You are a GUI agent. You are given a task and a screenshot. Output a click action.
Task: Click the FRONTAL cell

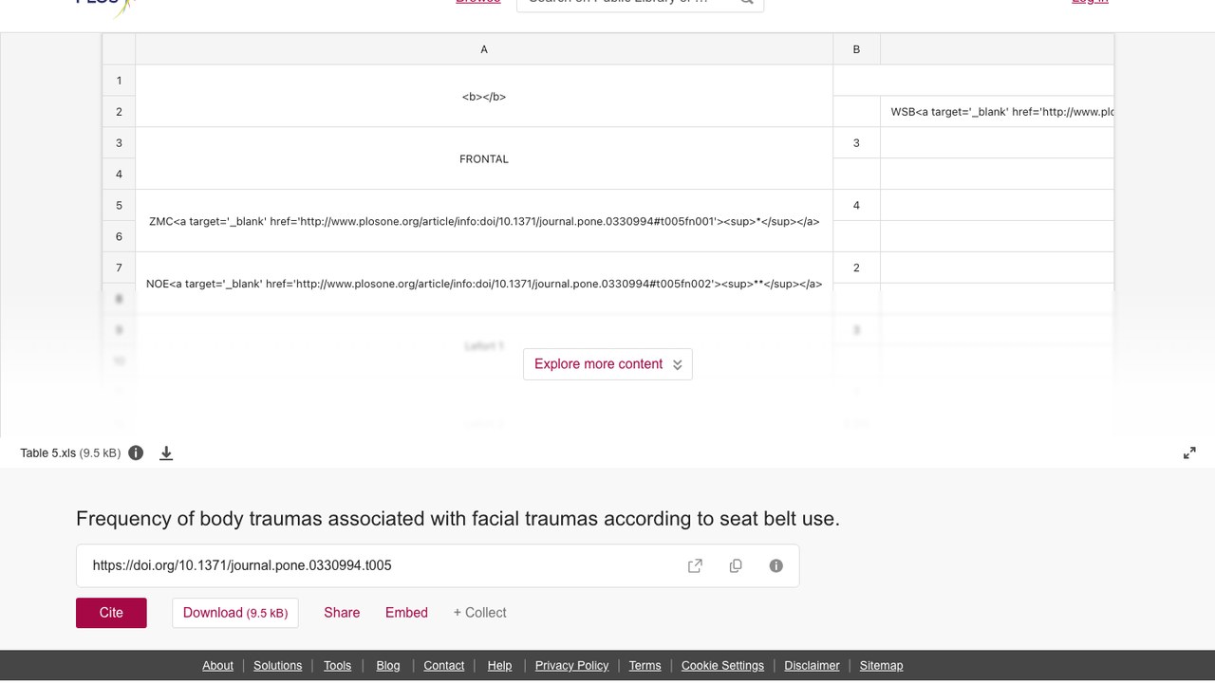[x=484, y=158]
